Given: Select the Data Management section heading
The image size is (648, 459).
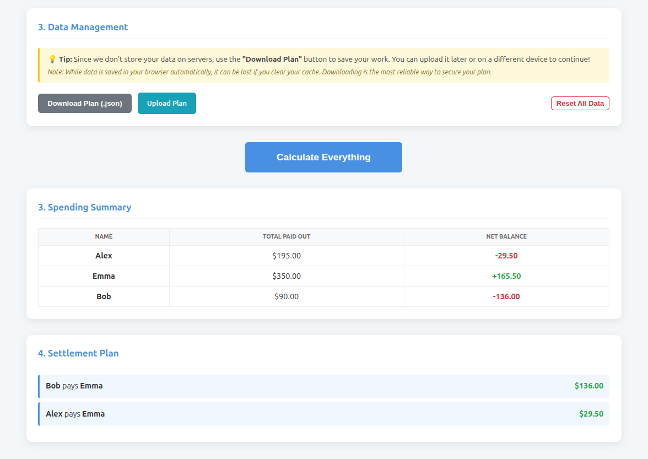Looking at the screenshot, I should [83, 26].
